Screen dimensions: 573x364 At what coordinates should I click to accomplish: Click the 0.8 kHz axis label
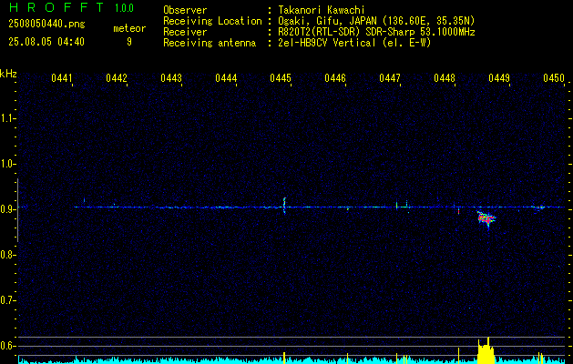tap(7, 255)
